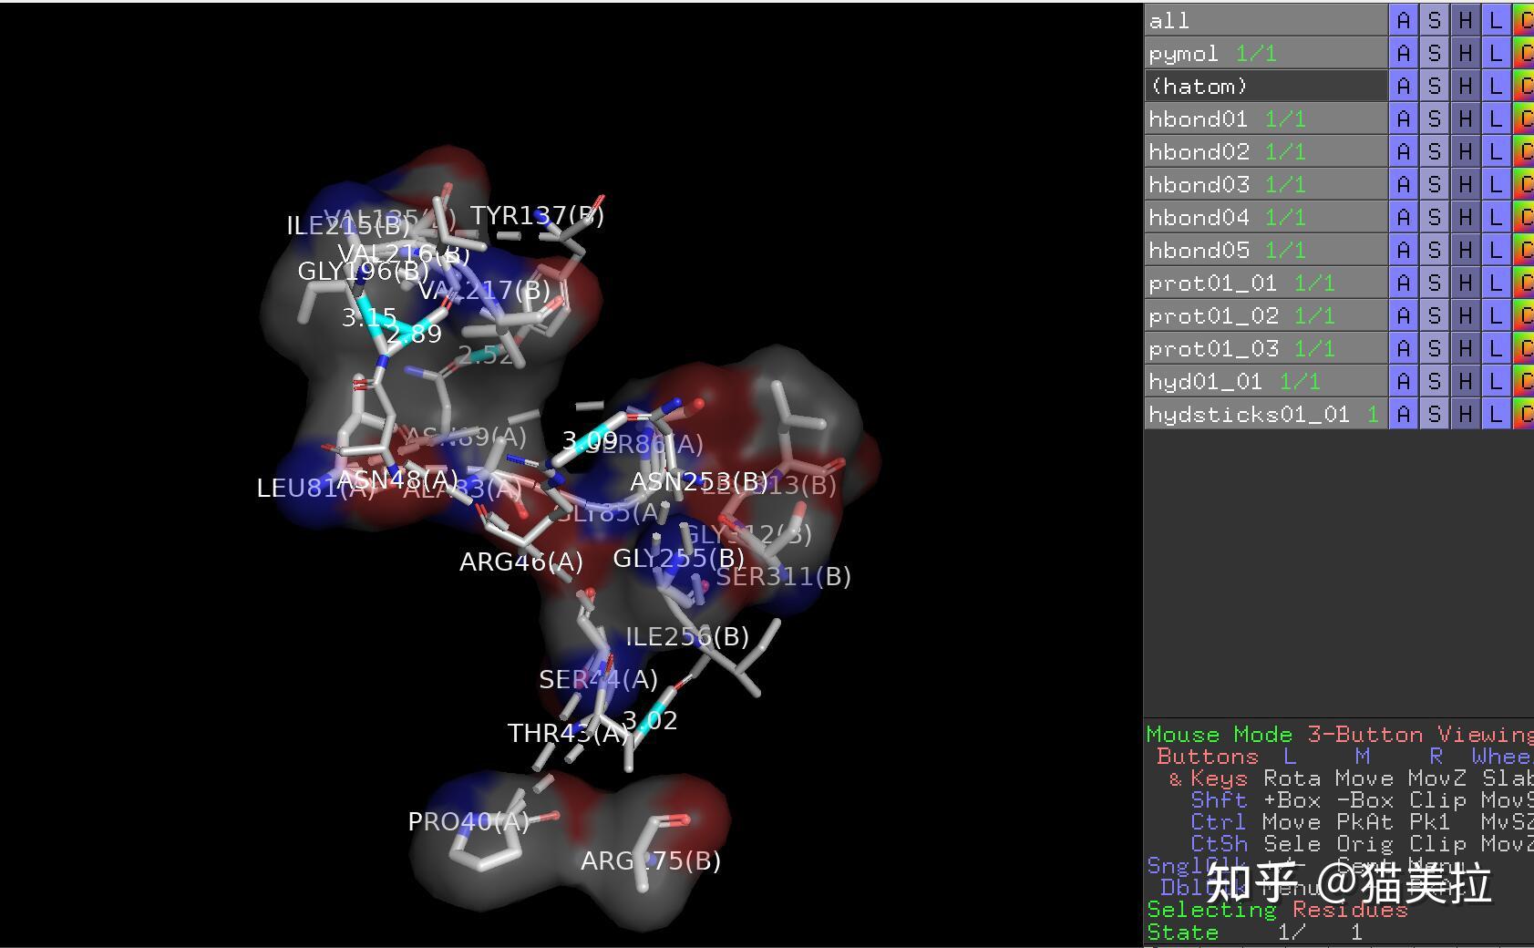Toggle the (hatom) selection on
Viewport: 1534px width, 948px height.
pyautogui.click(x=1266, y=86)
